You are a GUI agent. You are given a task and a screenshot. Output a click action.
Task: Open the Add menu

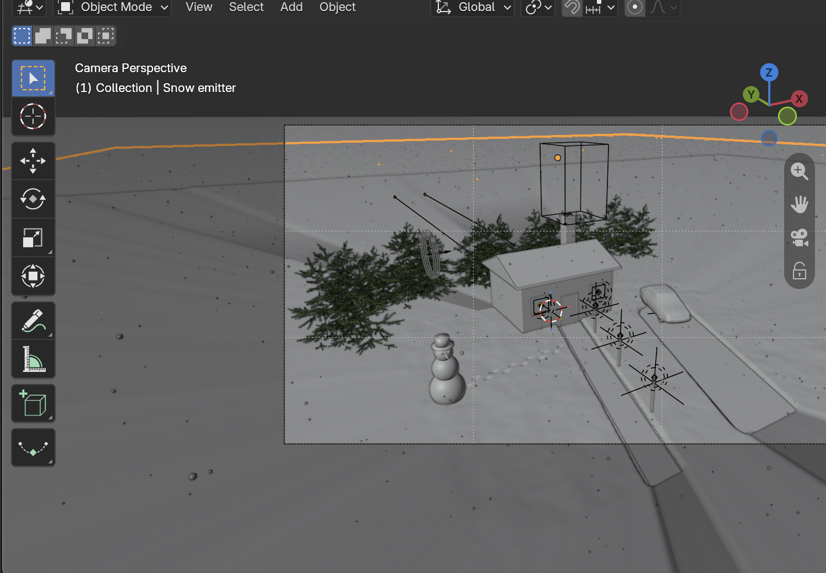291,7
